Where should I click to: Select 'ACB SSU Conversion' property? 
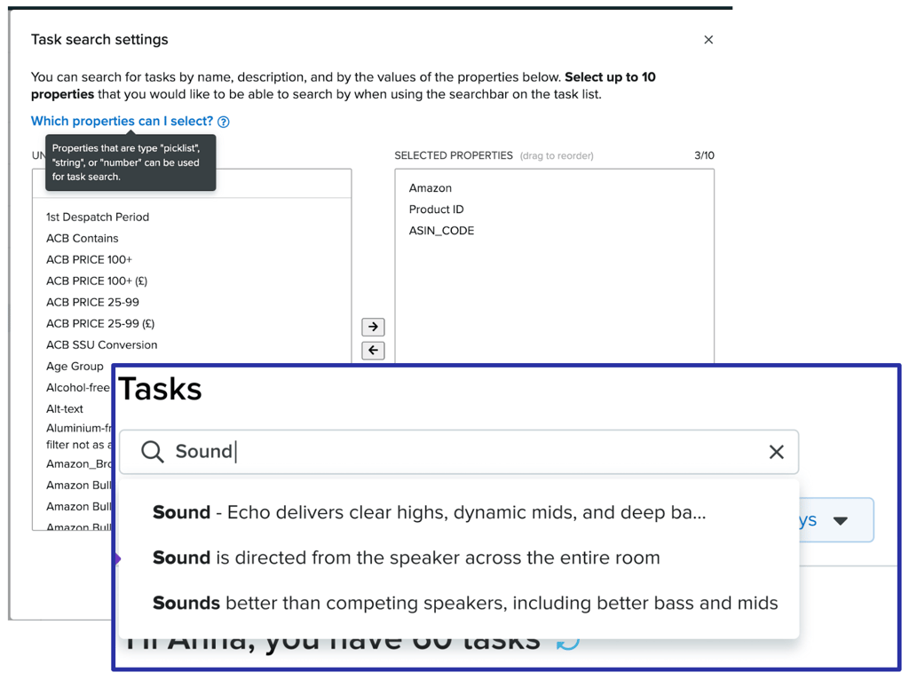coord(101,345)
